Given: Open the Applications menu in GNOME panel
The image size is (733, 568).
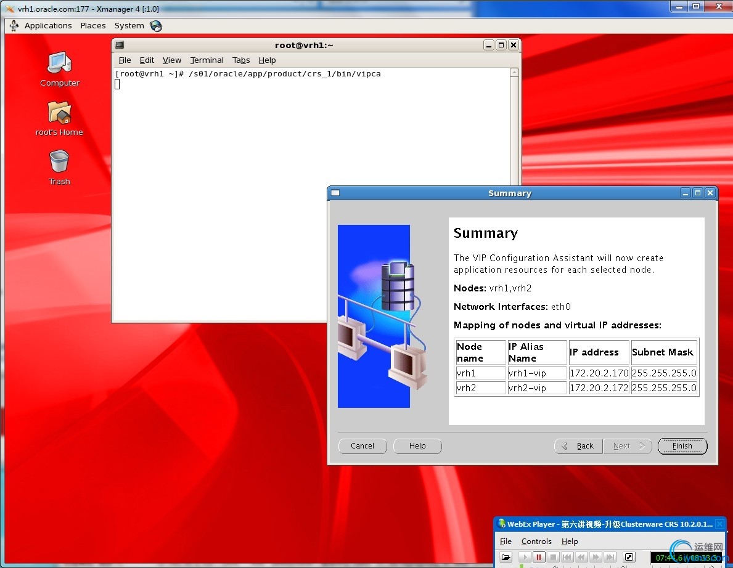Looking at the screenshot, I should coord(48,26).
